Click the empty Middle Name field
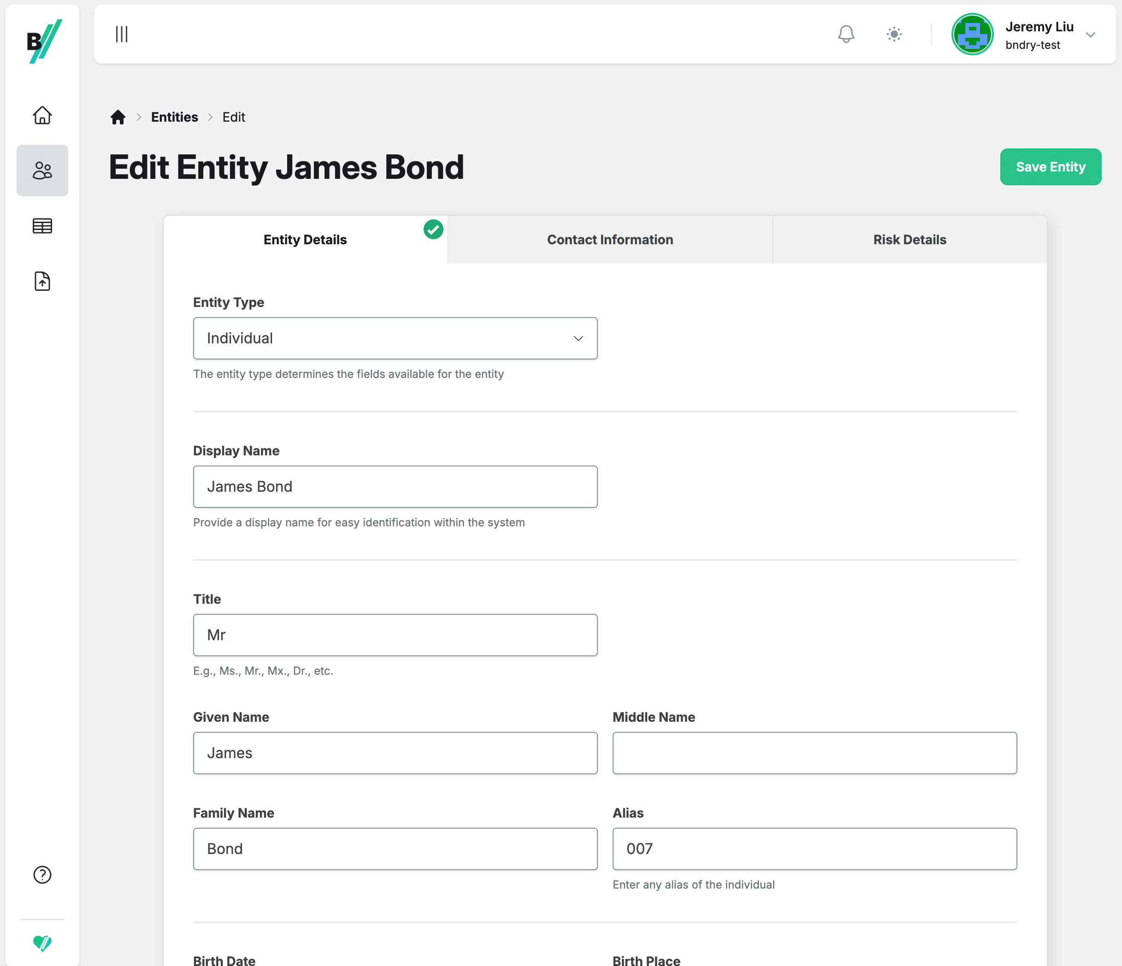Image resolution: width=1122 pixels, height=966 pixels. pos(815,753)
